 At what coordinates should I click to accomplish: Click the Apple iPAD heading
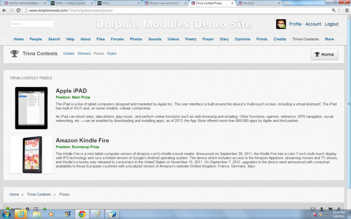(71, 91)
